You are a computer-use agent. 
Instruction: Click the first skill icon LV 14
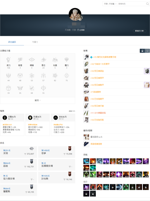pos(86,161)
